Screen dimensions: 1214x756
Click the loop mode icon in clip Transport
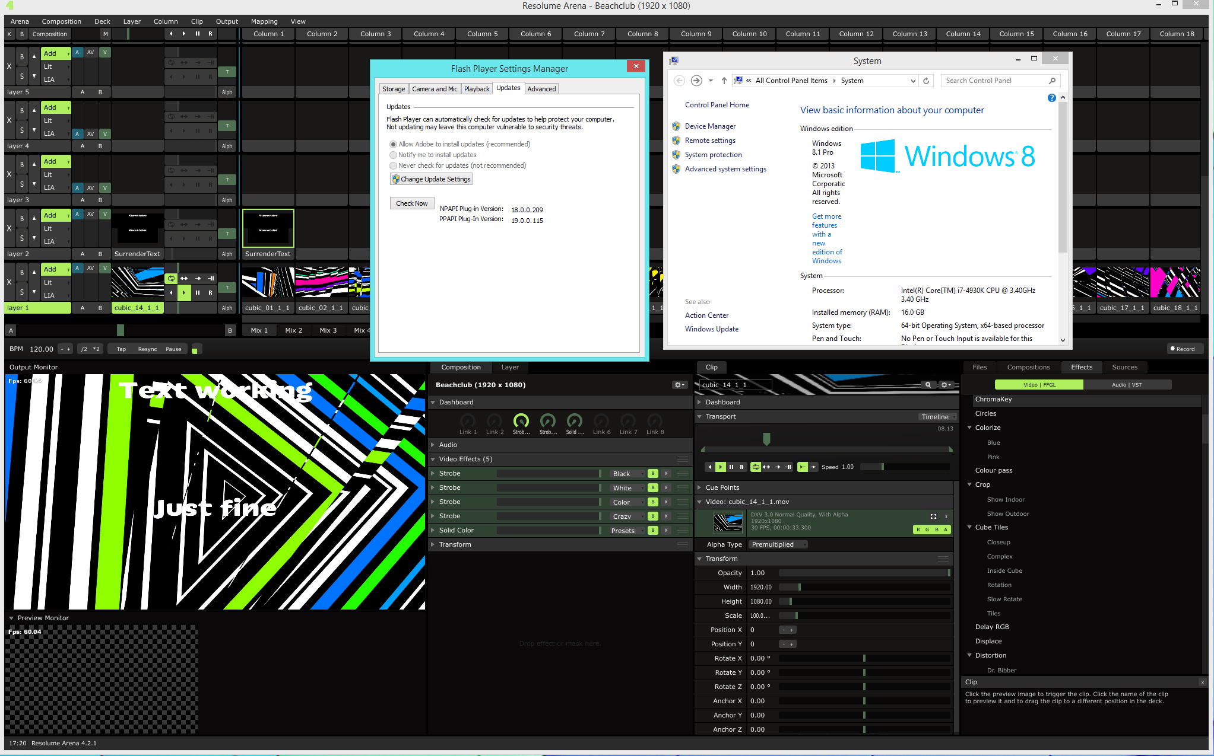[756, 467]
